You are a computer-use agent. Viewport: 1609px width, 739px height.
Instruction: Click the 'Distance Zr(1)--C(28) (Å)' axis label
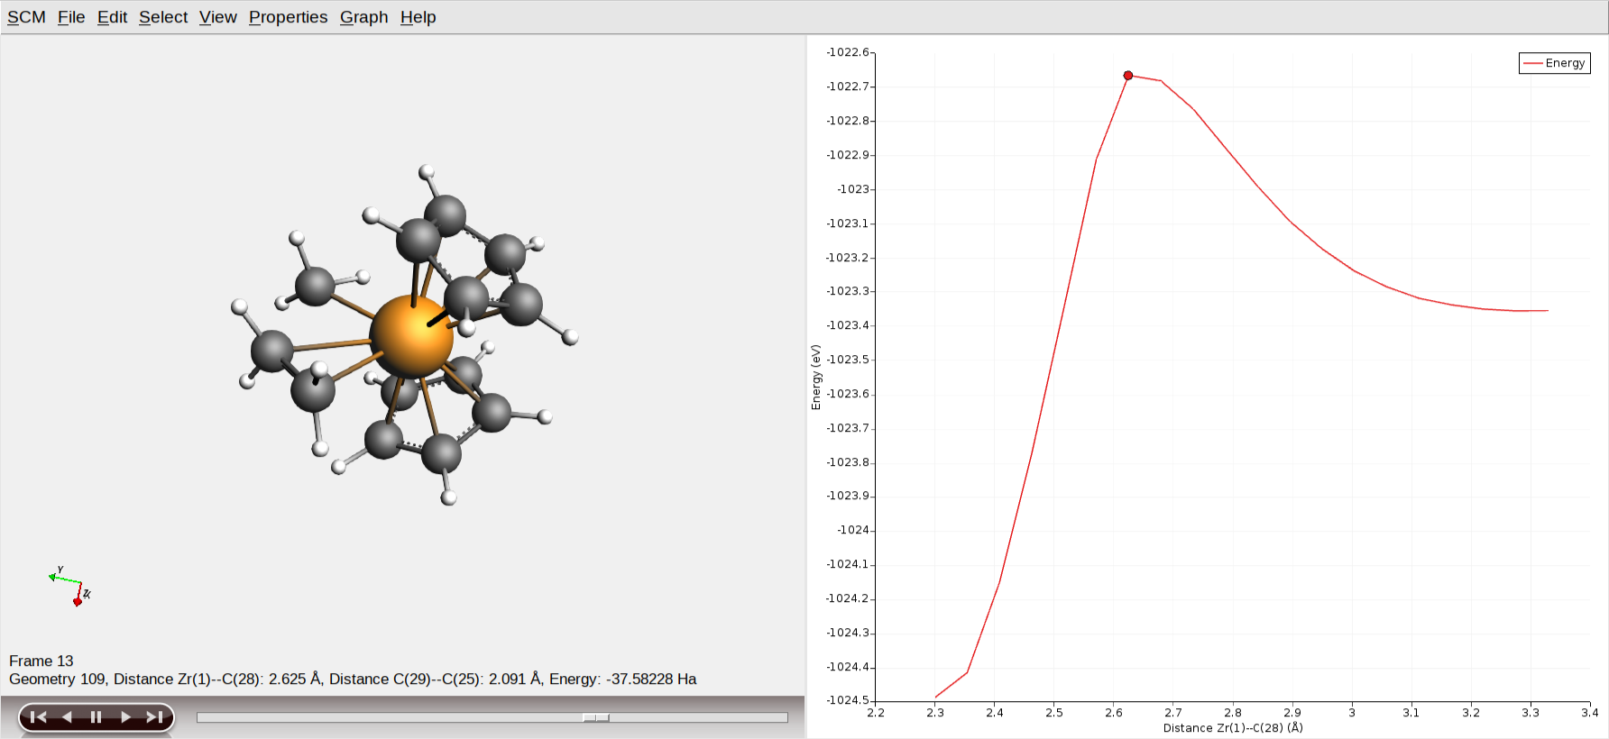coord(1233,728)
